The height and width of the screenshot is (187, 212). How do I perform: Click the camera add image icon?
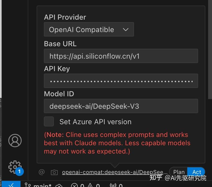(x=54, y=172)
